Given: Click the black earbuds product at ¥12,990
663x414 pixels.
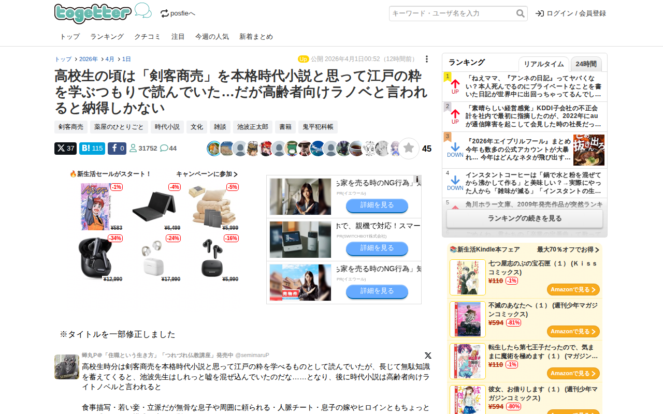Looking at the screenshot, I should (96, 258).
